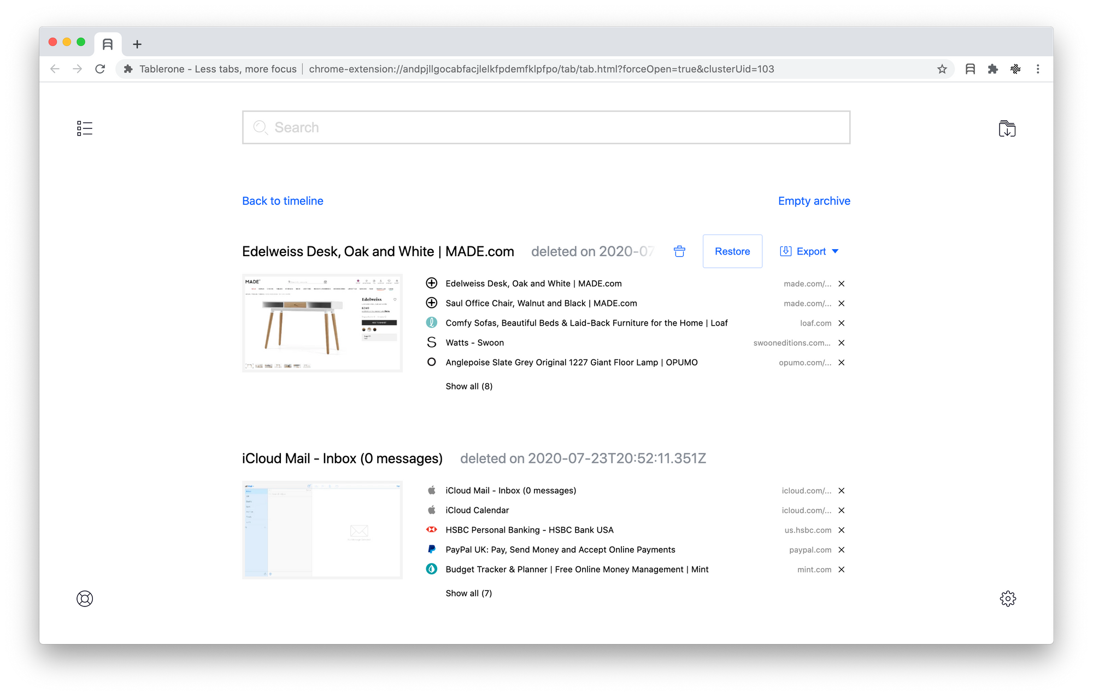Open the list view sidebar icon
This screenshot has width=1093, height=696.
coord(85,128)
